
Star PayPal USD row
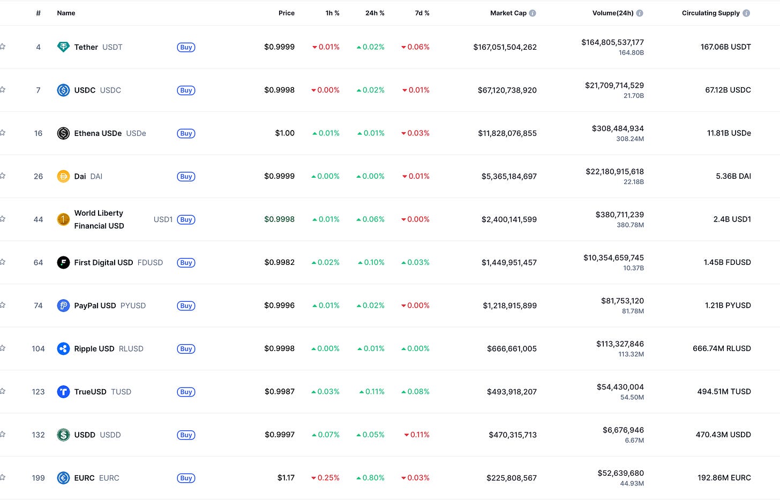coord(2,305)
